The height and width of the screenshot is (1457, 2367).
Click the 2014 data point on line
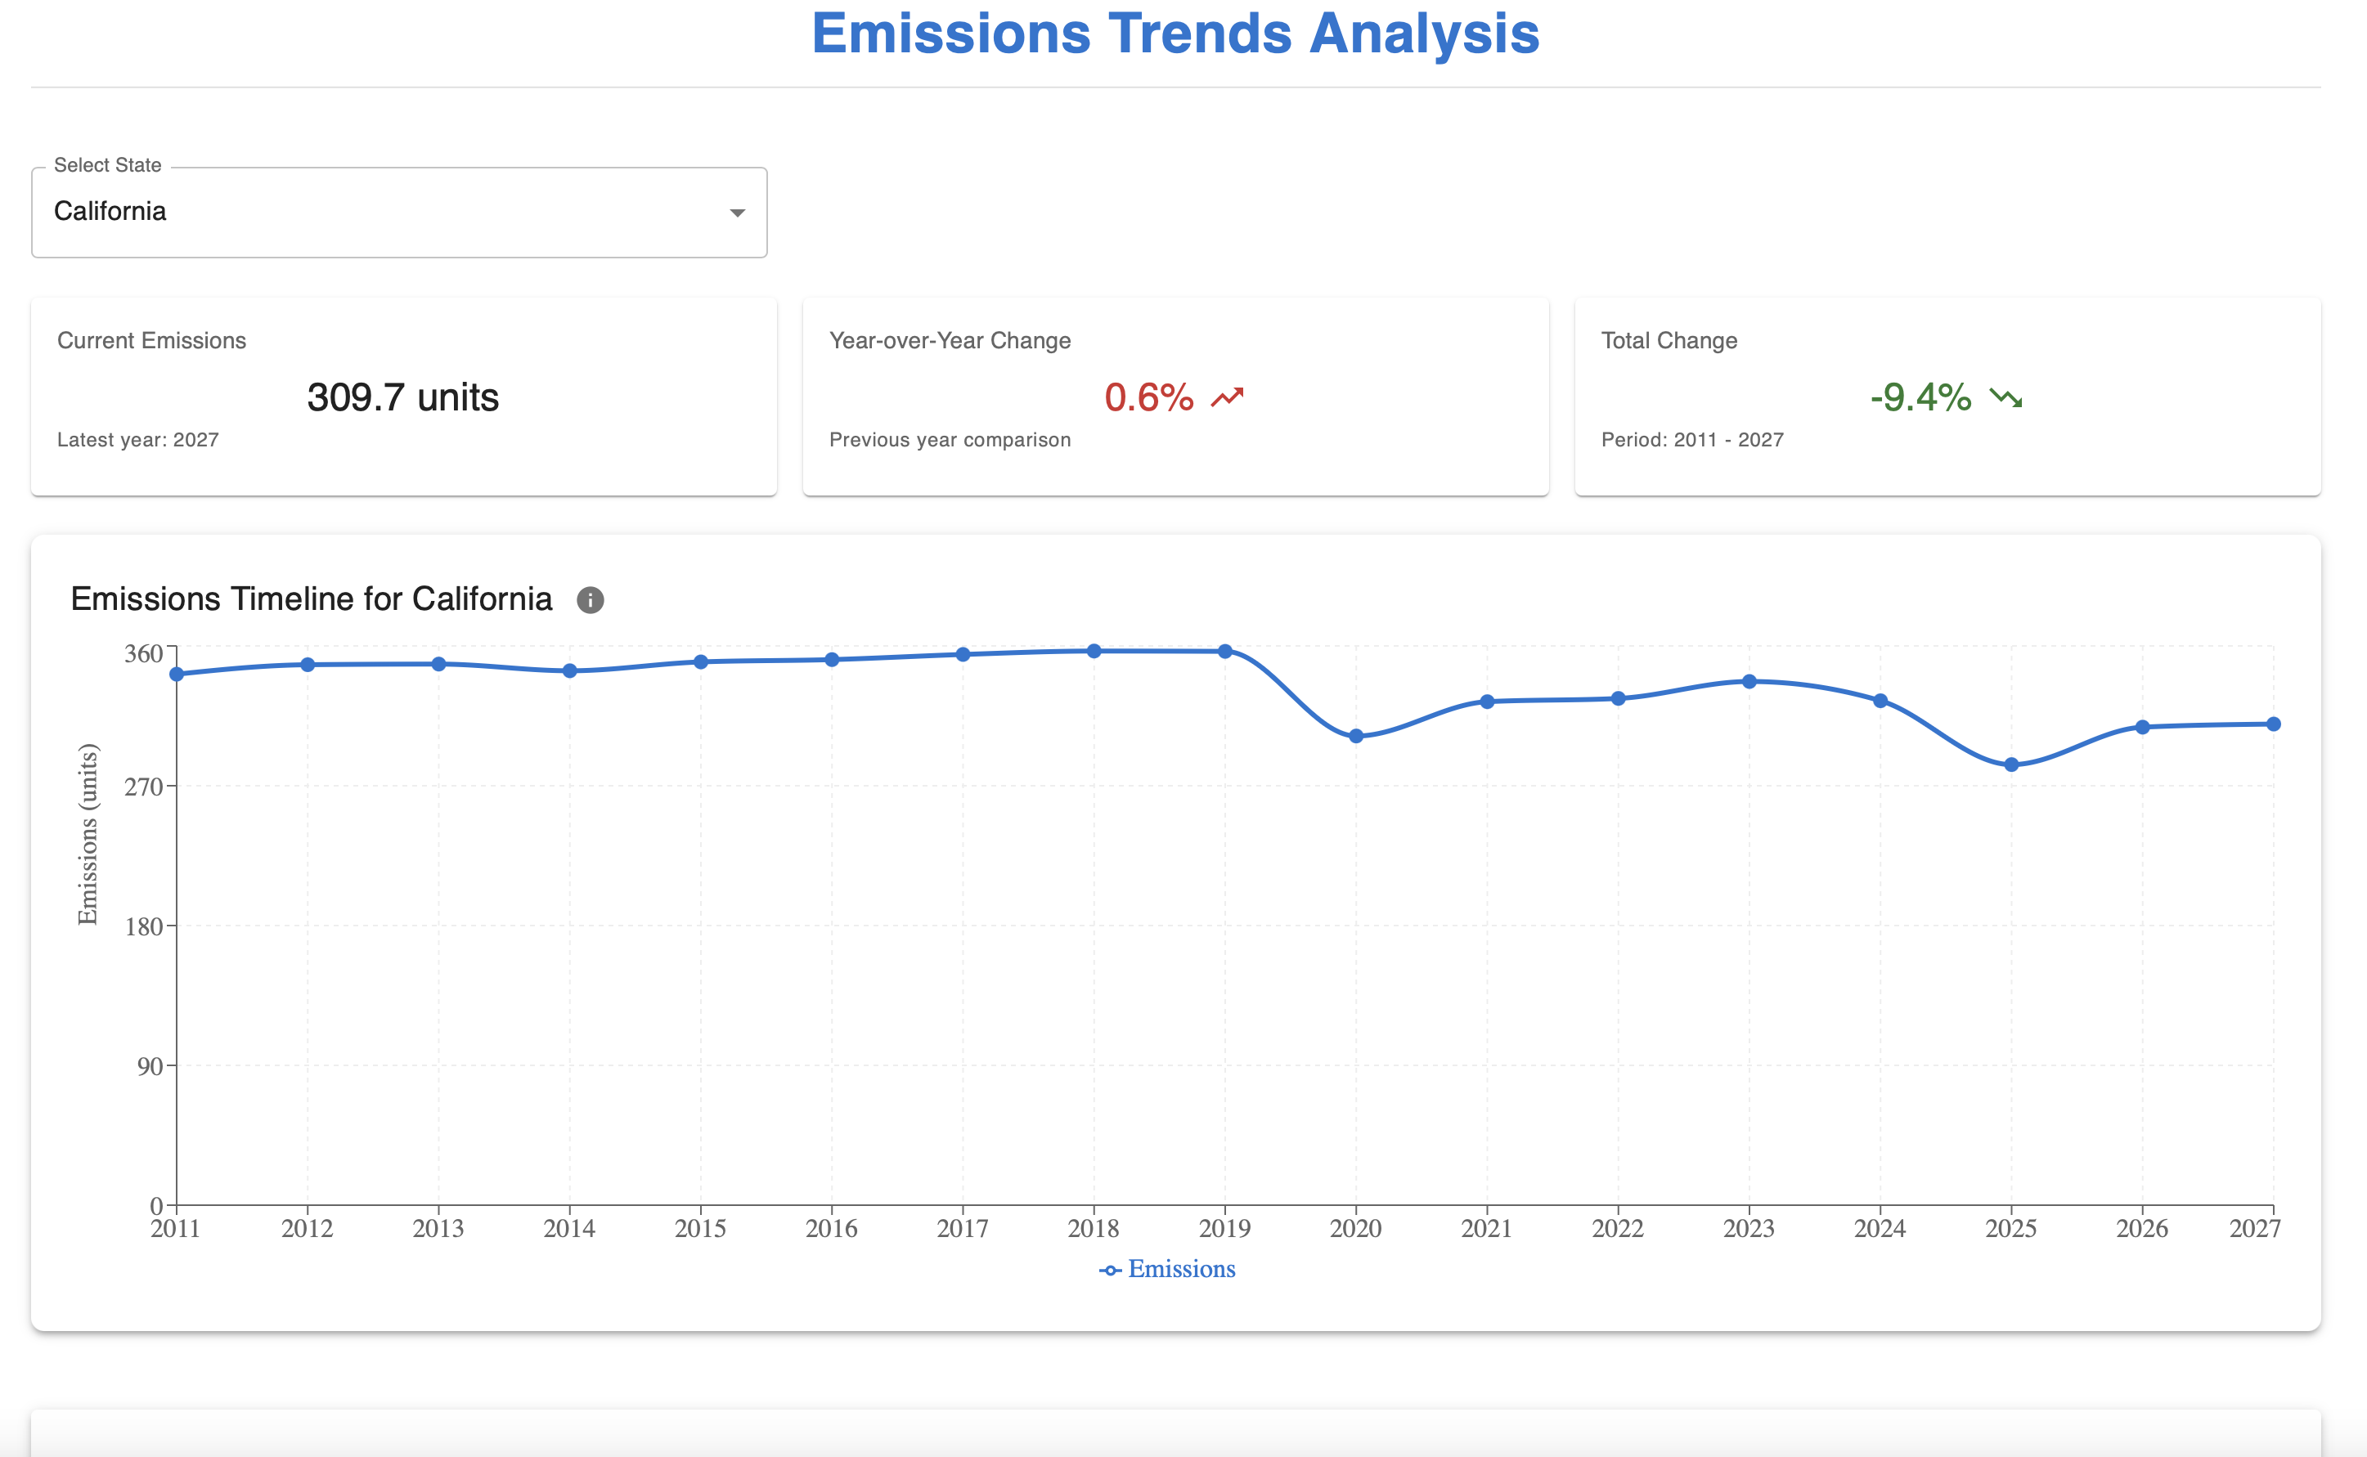click(x=569, y=670)
